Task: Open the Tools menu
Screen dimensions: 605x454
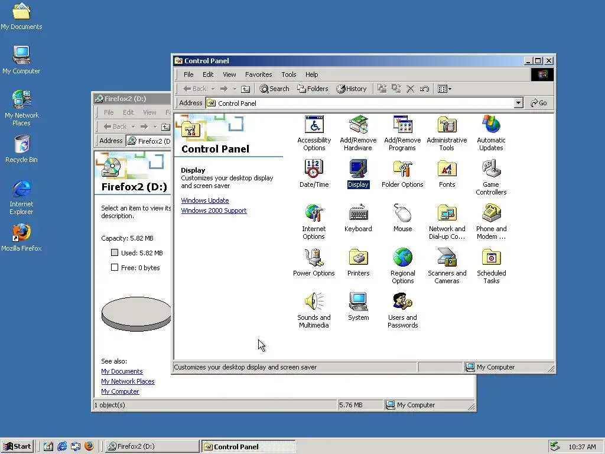Action: 288,74
